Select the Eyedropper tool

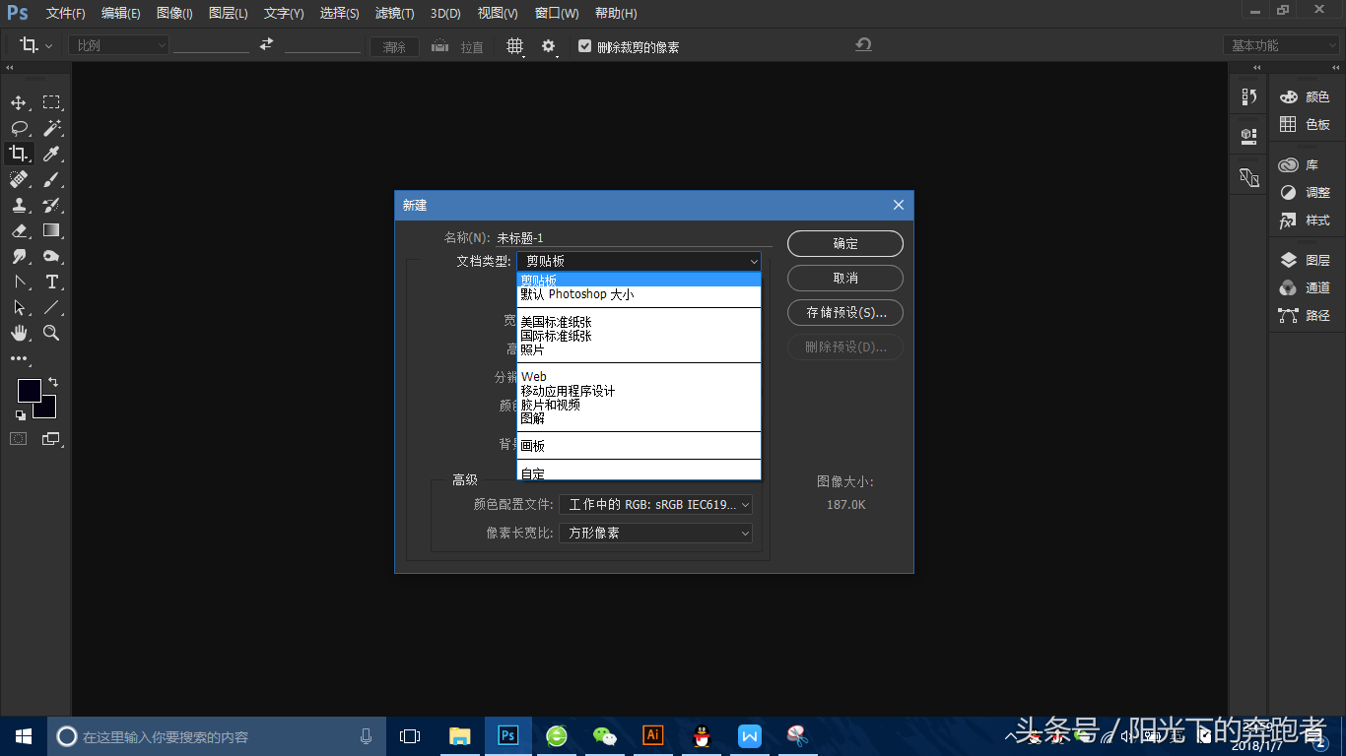(x=51, y=154)
